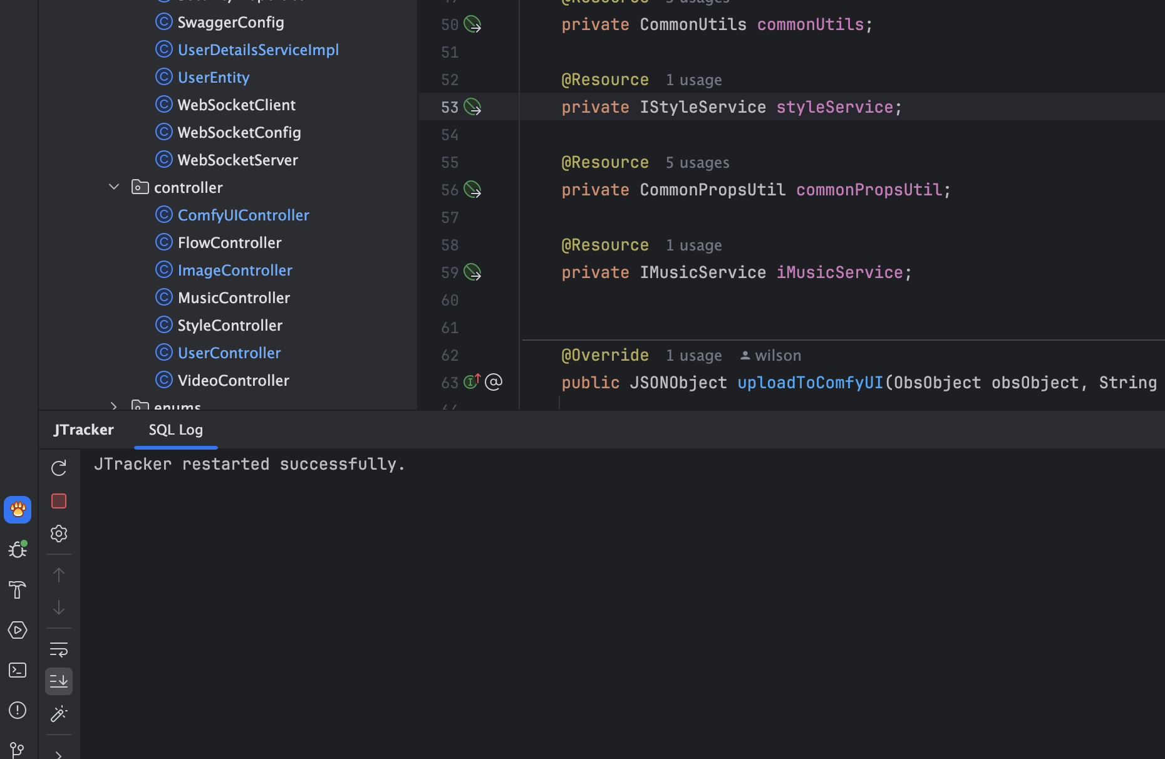The image size is (1165, 759).
Task: Stop JTracker with red square button
Action: point(59,501)
